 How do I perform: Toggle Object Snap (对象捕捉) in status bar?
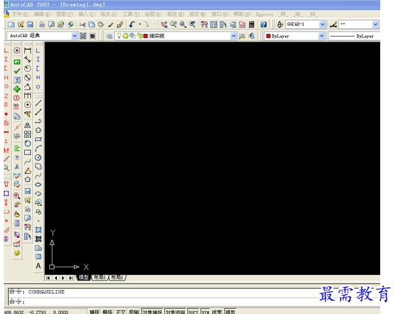pyautogui.click(x=152, y=311)
